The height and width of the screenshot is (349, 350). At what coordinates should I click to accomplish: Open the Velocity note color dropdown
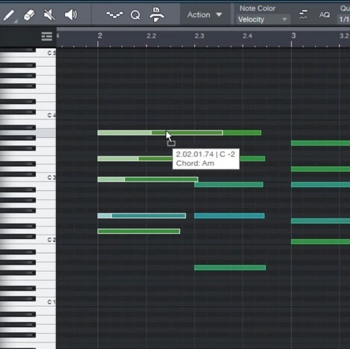coord(263,20)
